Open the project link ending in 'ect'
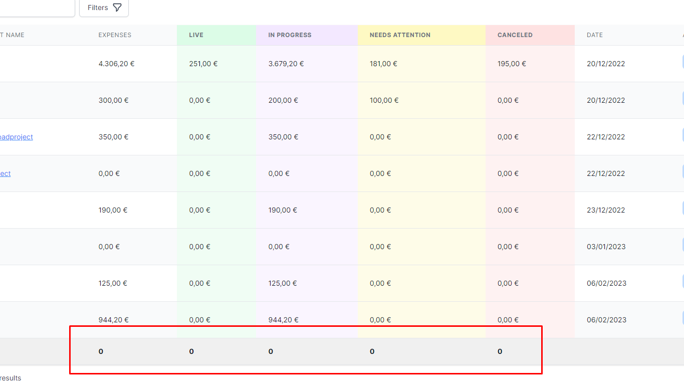The width and height of the screenshot is (684, 392). [6, 173]
